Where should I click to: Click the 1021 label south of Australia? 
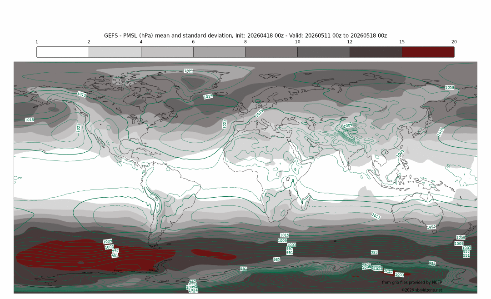coord(376,216)
